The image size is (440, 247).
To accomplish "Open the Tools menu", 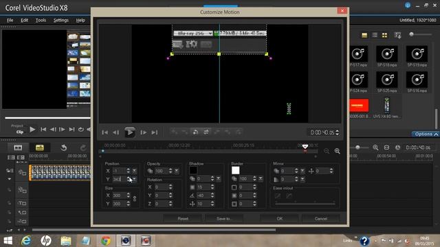I will (41, 20).
